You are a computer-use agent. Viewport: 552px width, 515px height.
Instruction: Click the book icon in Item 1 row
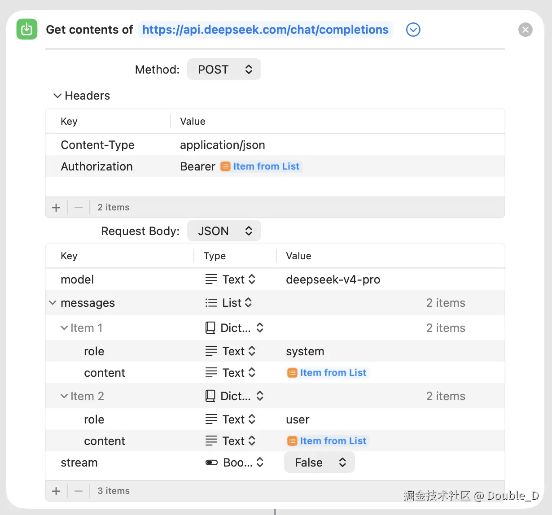click(x=210, y=328)
